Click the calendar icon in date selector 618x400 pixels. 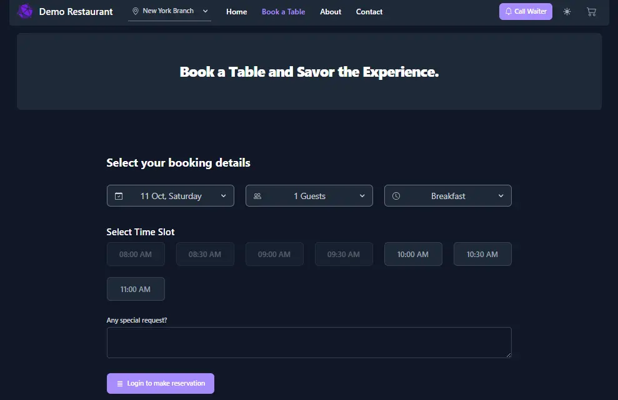(x=119, y=196)
